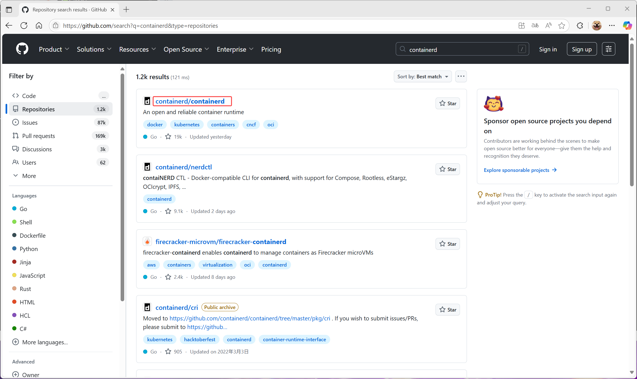This screenshot has width=637, height=379.
Task: Click the firecracker-microvm avatar icon
Action: [147, 242]
